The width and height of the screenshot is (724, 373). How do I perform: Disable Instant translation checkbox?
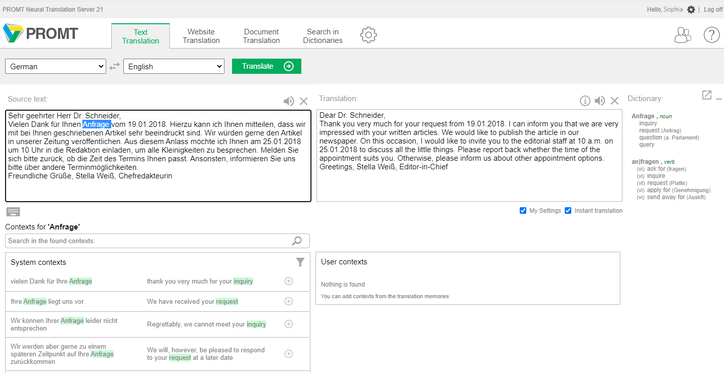[568, 211]
